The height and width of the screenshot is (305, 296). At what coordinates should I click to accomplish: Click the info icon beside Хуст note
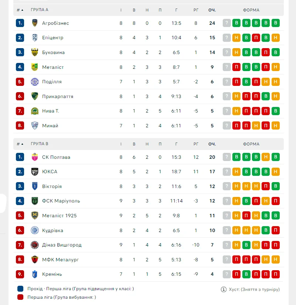point(223,289)
